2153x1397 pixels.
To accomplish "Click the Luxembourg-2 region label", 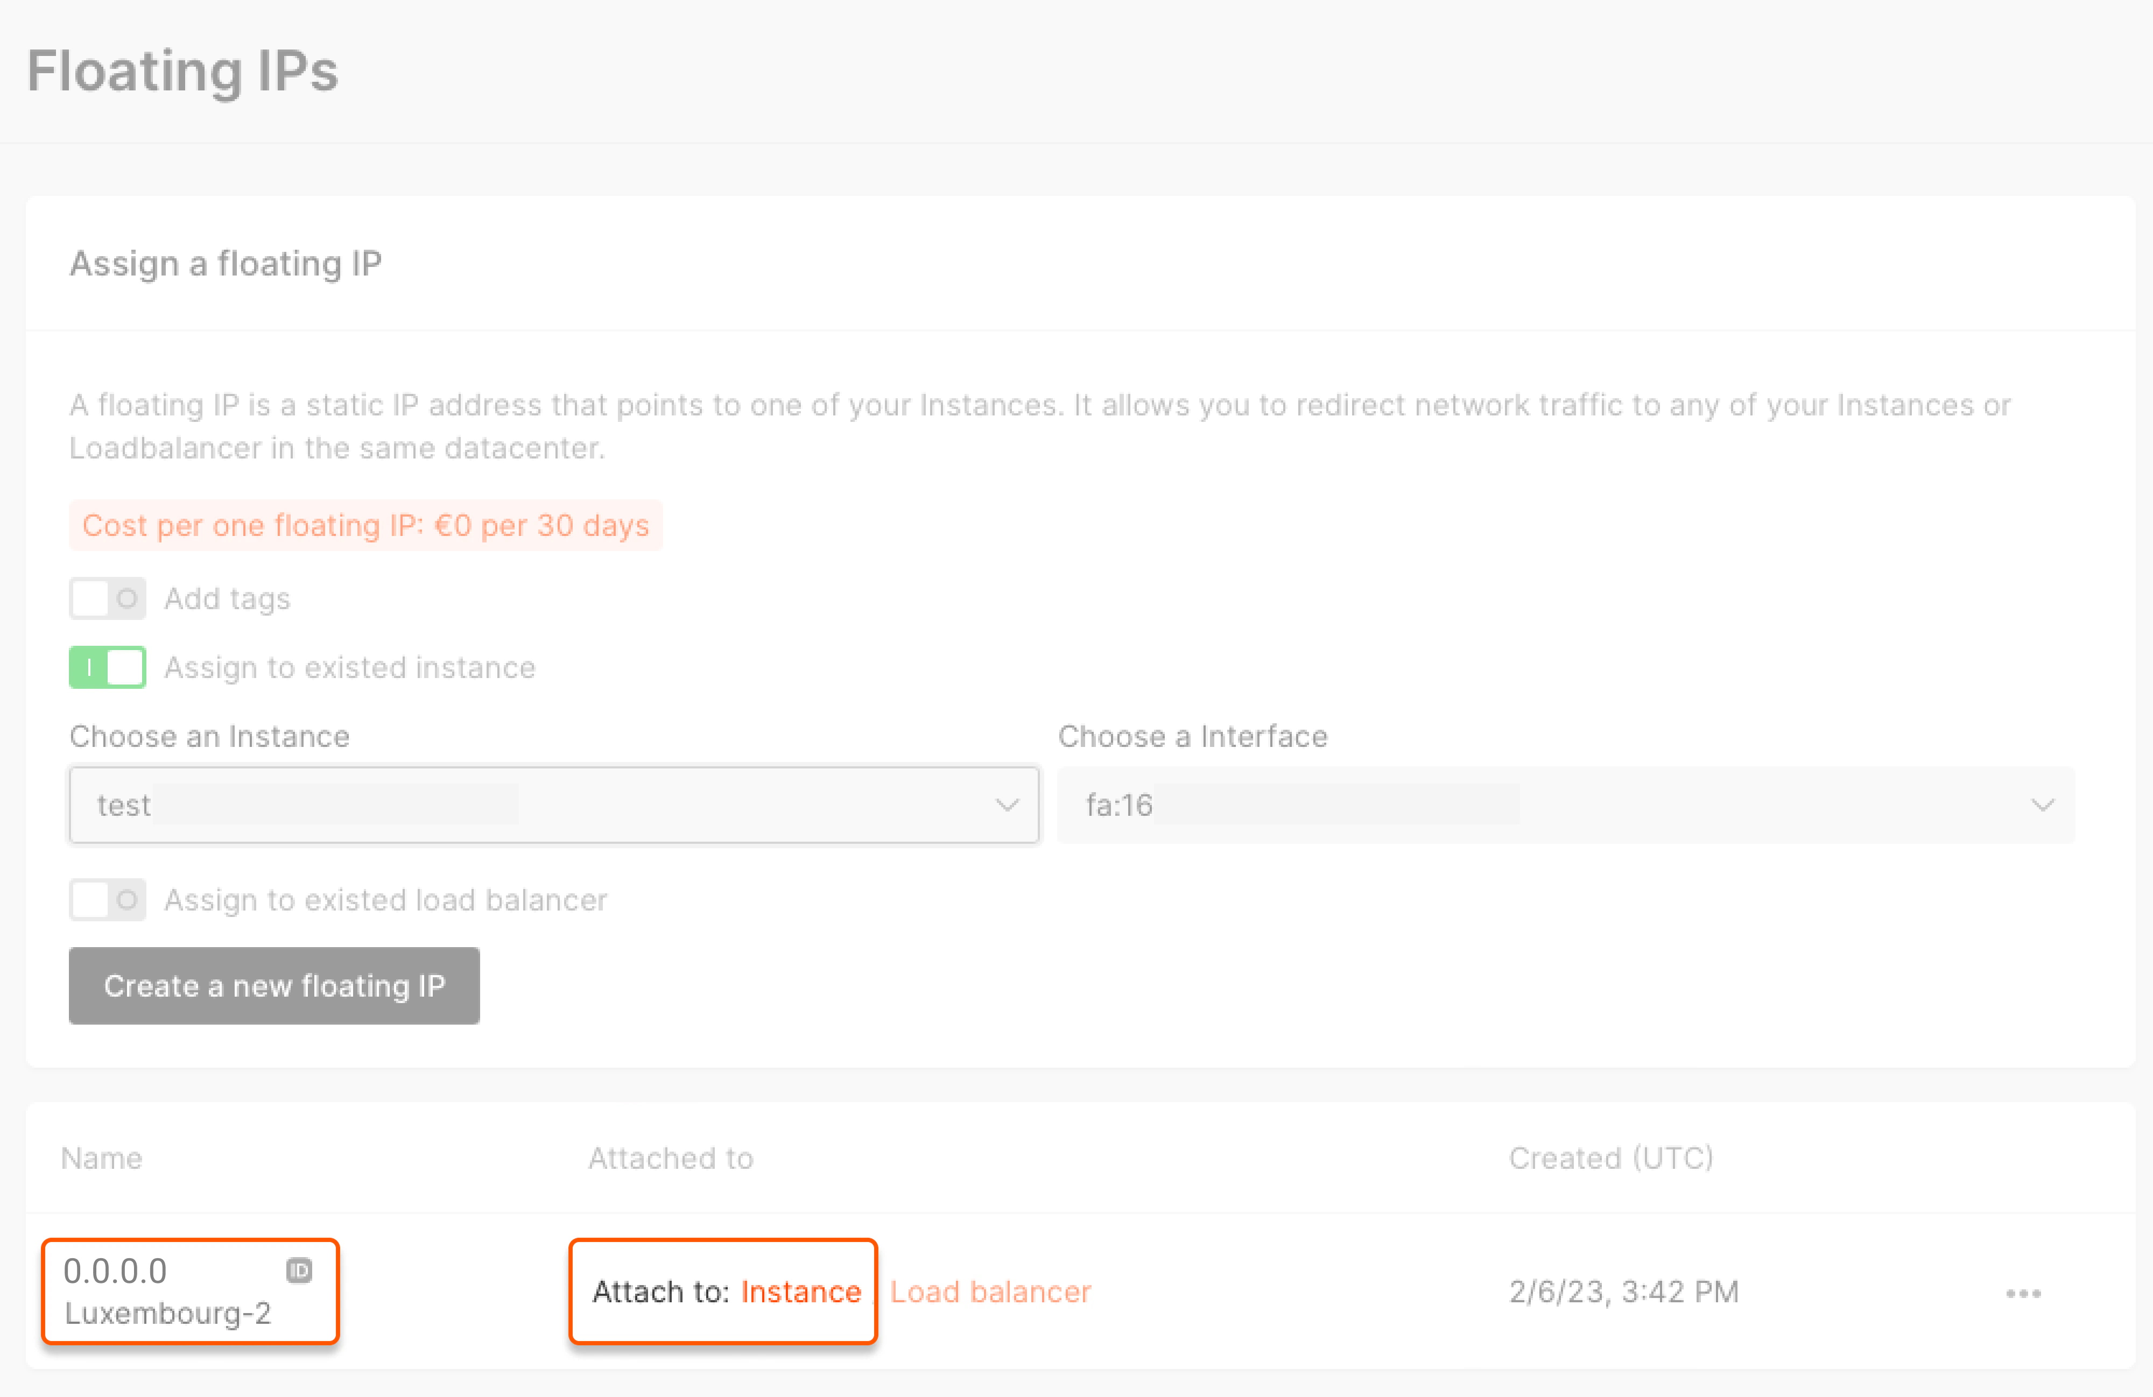I will pos(167,1313).
